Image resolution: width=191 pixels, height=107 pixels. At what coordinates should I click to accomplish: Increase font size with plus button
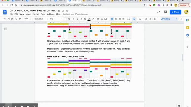click(73, 19)
